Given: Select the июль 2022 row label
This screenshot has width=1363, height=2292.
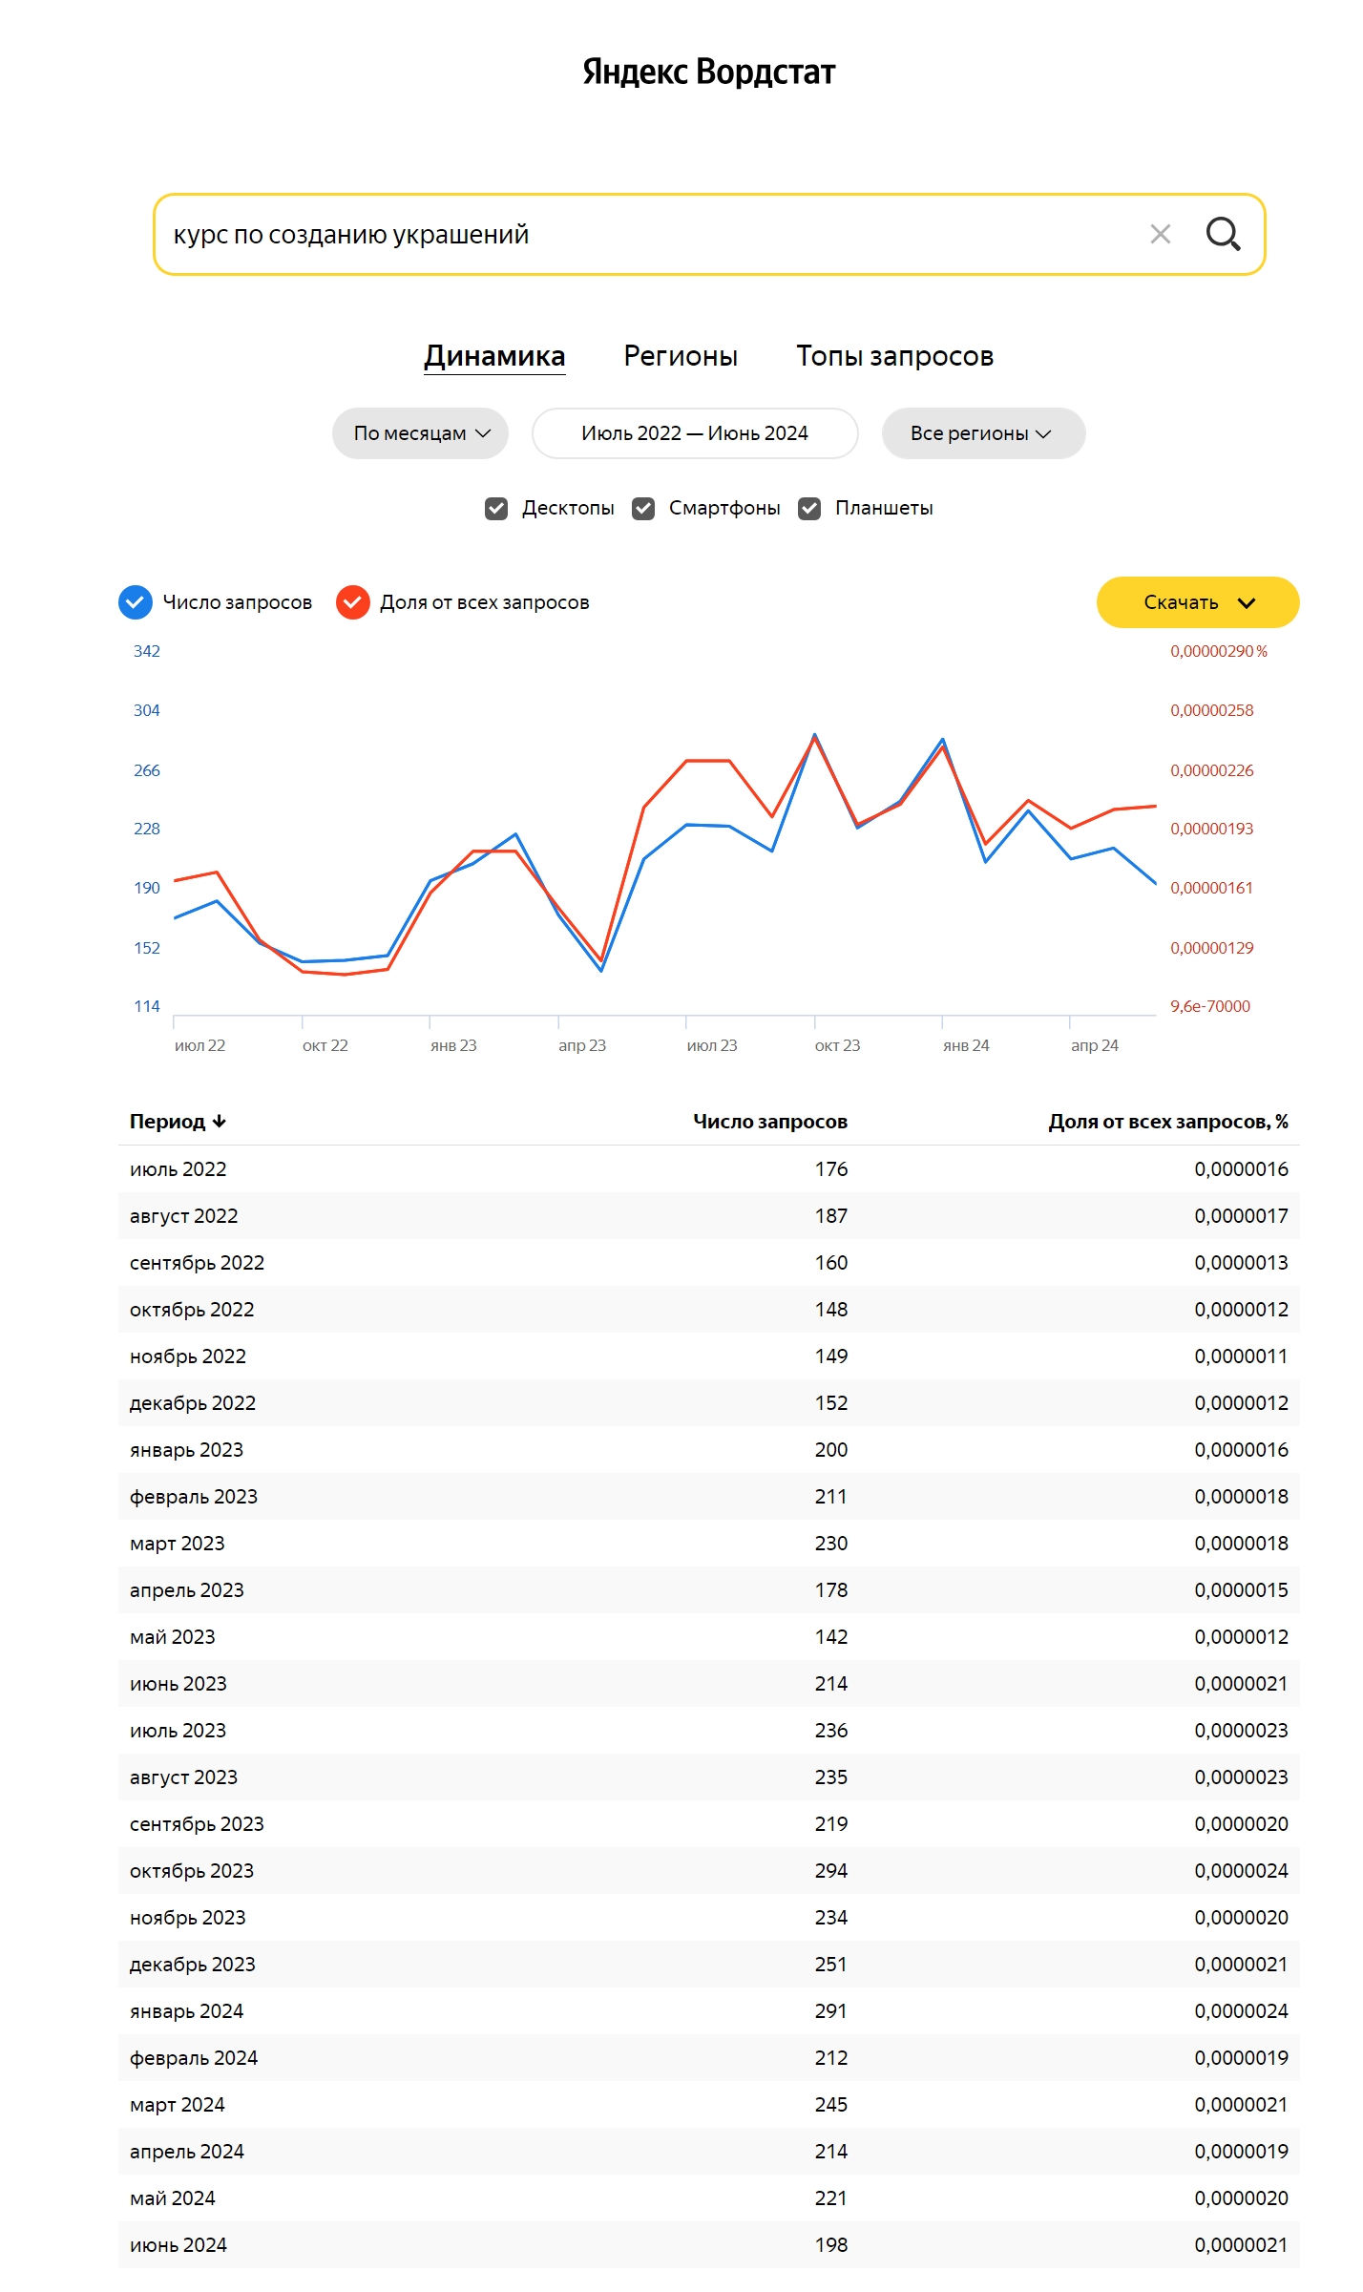Looking at the screenshot, I should [x=178, y=1169].
